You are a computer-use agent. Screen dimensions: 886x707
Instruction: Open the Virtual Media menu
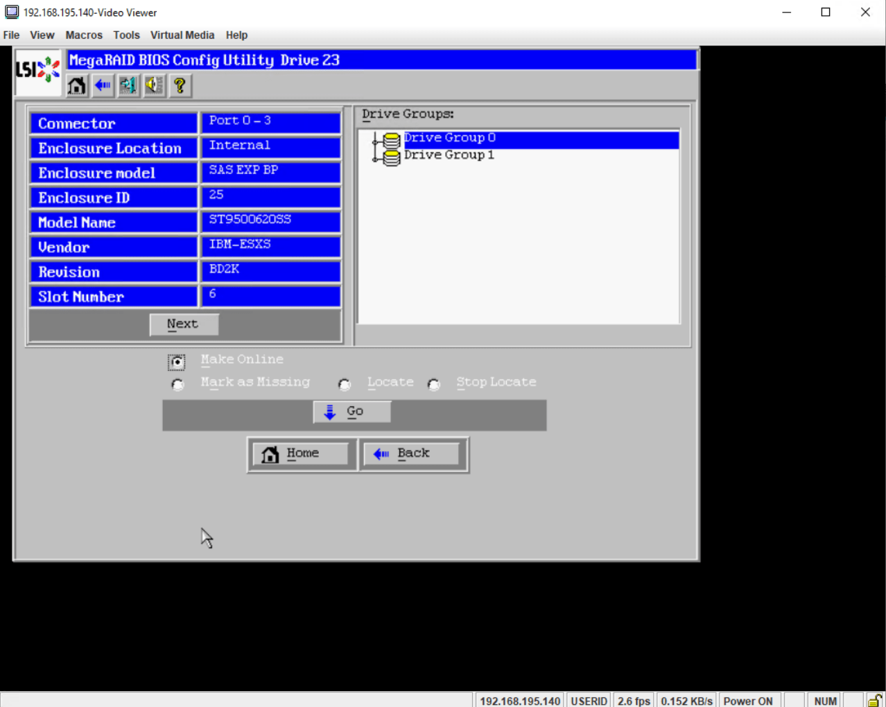[182, 35]
